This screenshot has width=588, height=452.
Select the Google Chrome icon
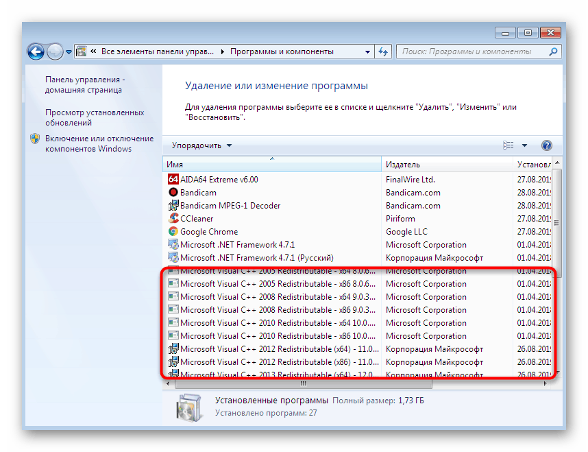pyautogui.click(x=173, y=231)
